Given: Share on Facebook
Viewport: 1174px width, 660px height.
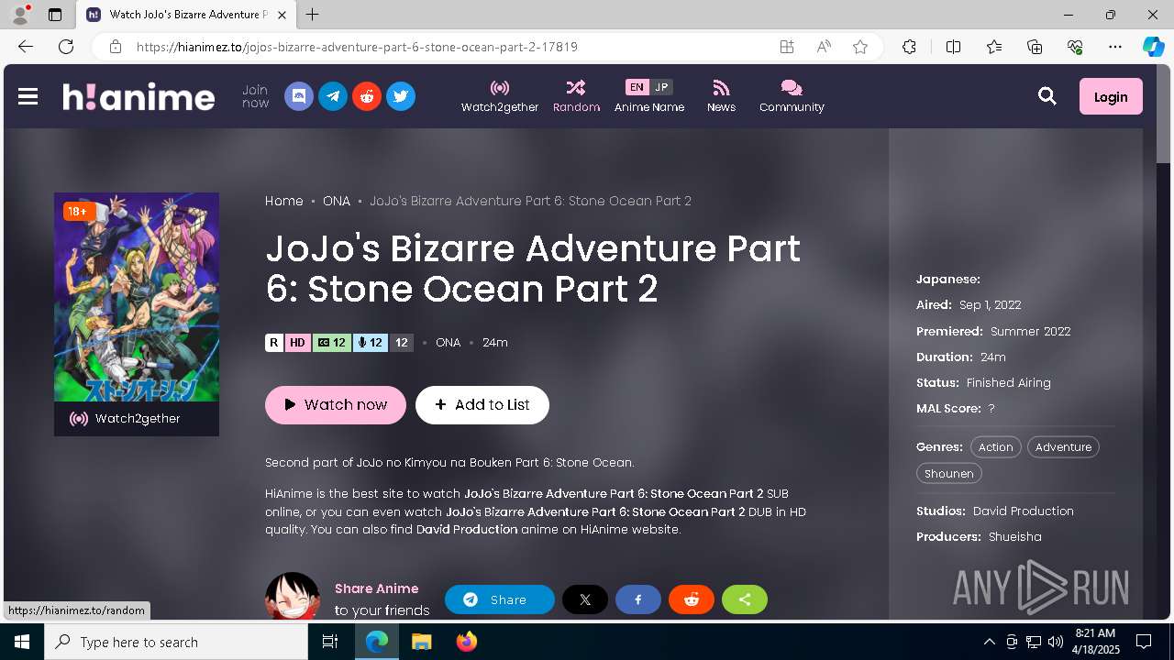Looking at the screenshot, I should tap(638, 599).
